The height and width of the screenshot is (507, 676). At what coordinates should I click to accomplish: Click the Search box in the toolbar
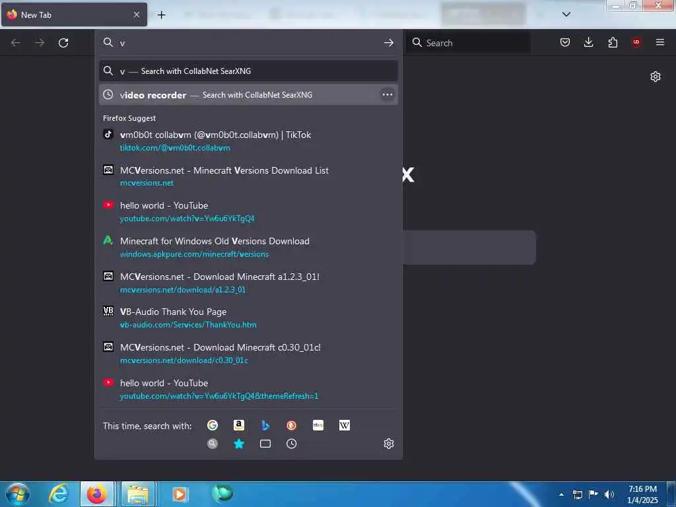tap(468, 42)
